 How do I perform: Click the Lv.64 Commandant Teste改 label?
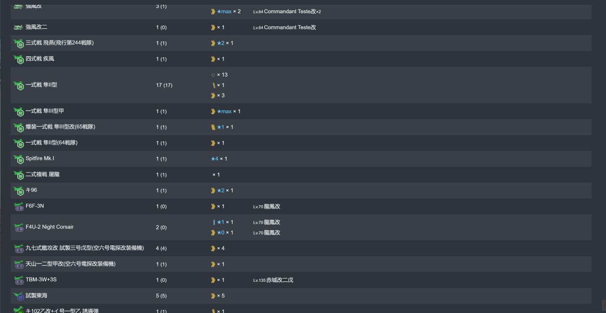(x=285, y=27)
